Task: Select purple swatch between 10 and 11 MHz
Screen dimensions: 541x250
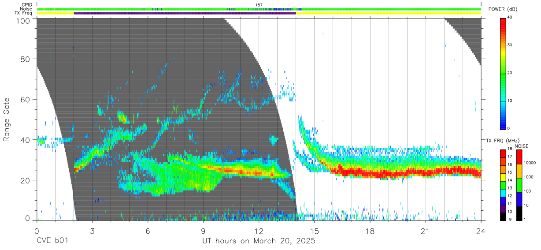Action: point(504,209)
